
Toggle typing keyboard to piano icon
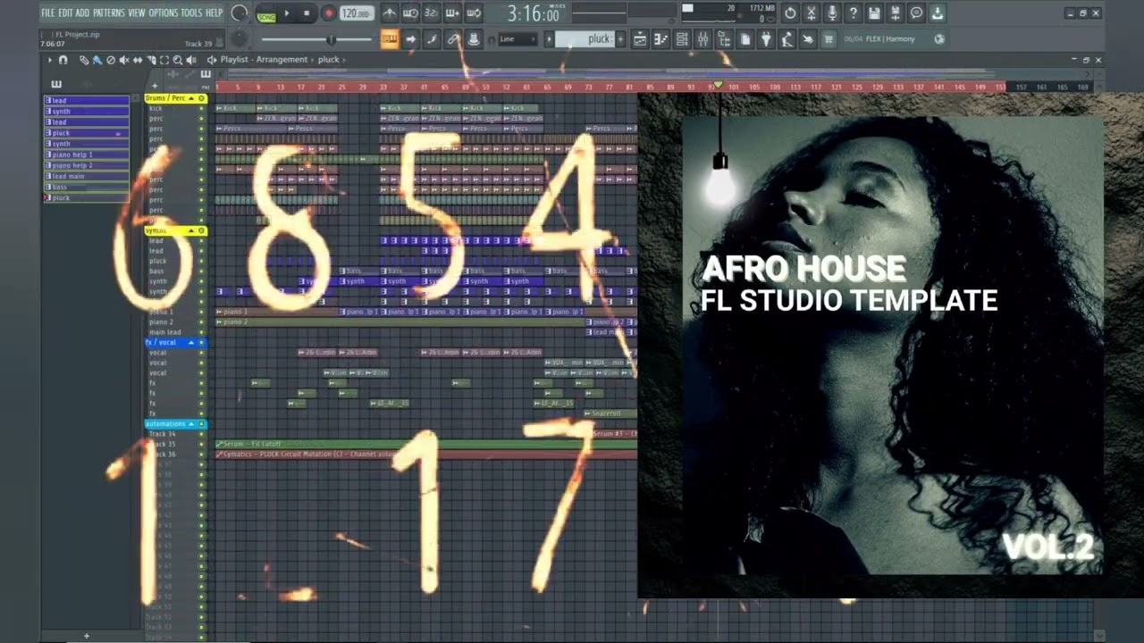(391, 38)
